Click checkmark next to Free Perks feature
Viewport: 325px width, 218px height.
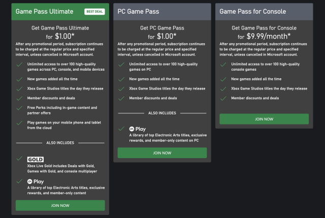click(x=19, y=107)
